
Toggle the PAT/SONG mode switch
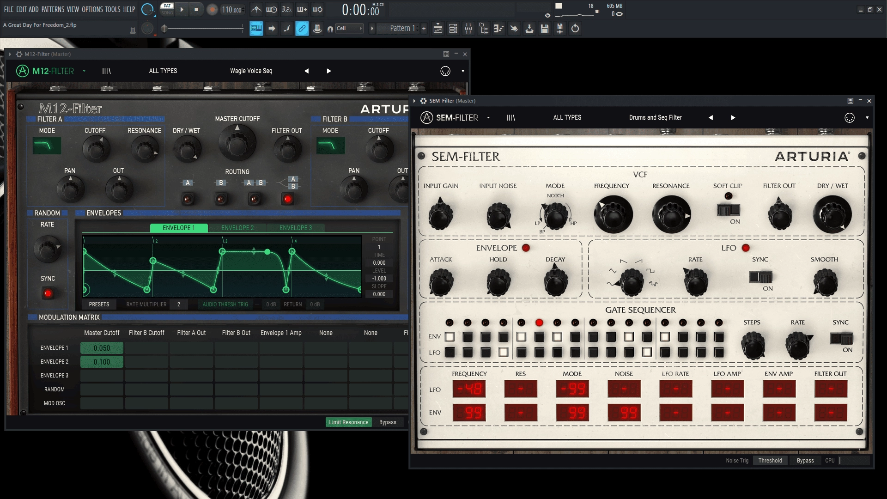pos(167,9)
